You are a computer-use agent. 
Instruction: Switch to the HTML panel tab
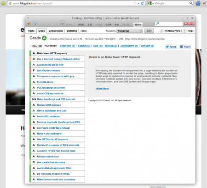81,25
